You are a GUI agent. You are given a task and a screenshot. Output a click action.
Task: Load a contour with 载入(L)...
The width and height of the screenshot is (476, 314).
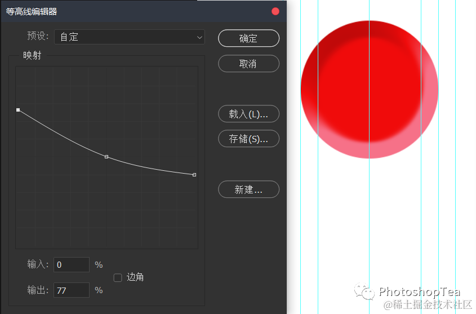tap(248, 114)
